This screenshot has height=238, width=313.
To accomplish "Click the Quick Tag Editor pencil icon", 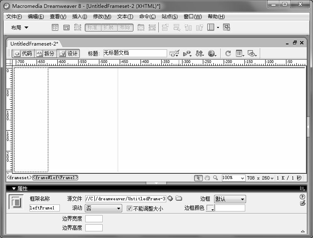I will [303, 203].
